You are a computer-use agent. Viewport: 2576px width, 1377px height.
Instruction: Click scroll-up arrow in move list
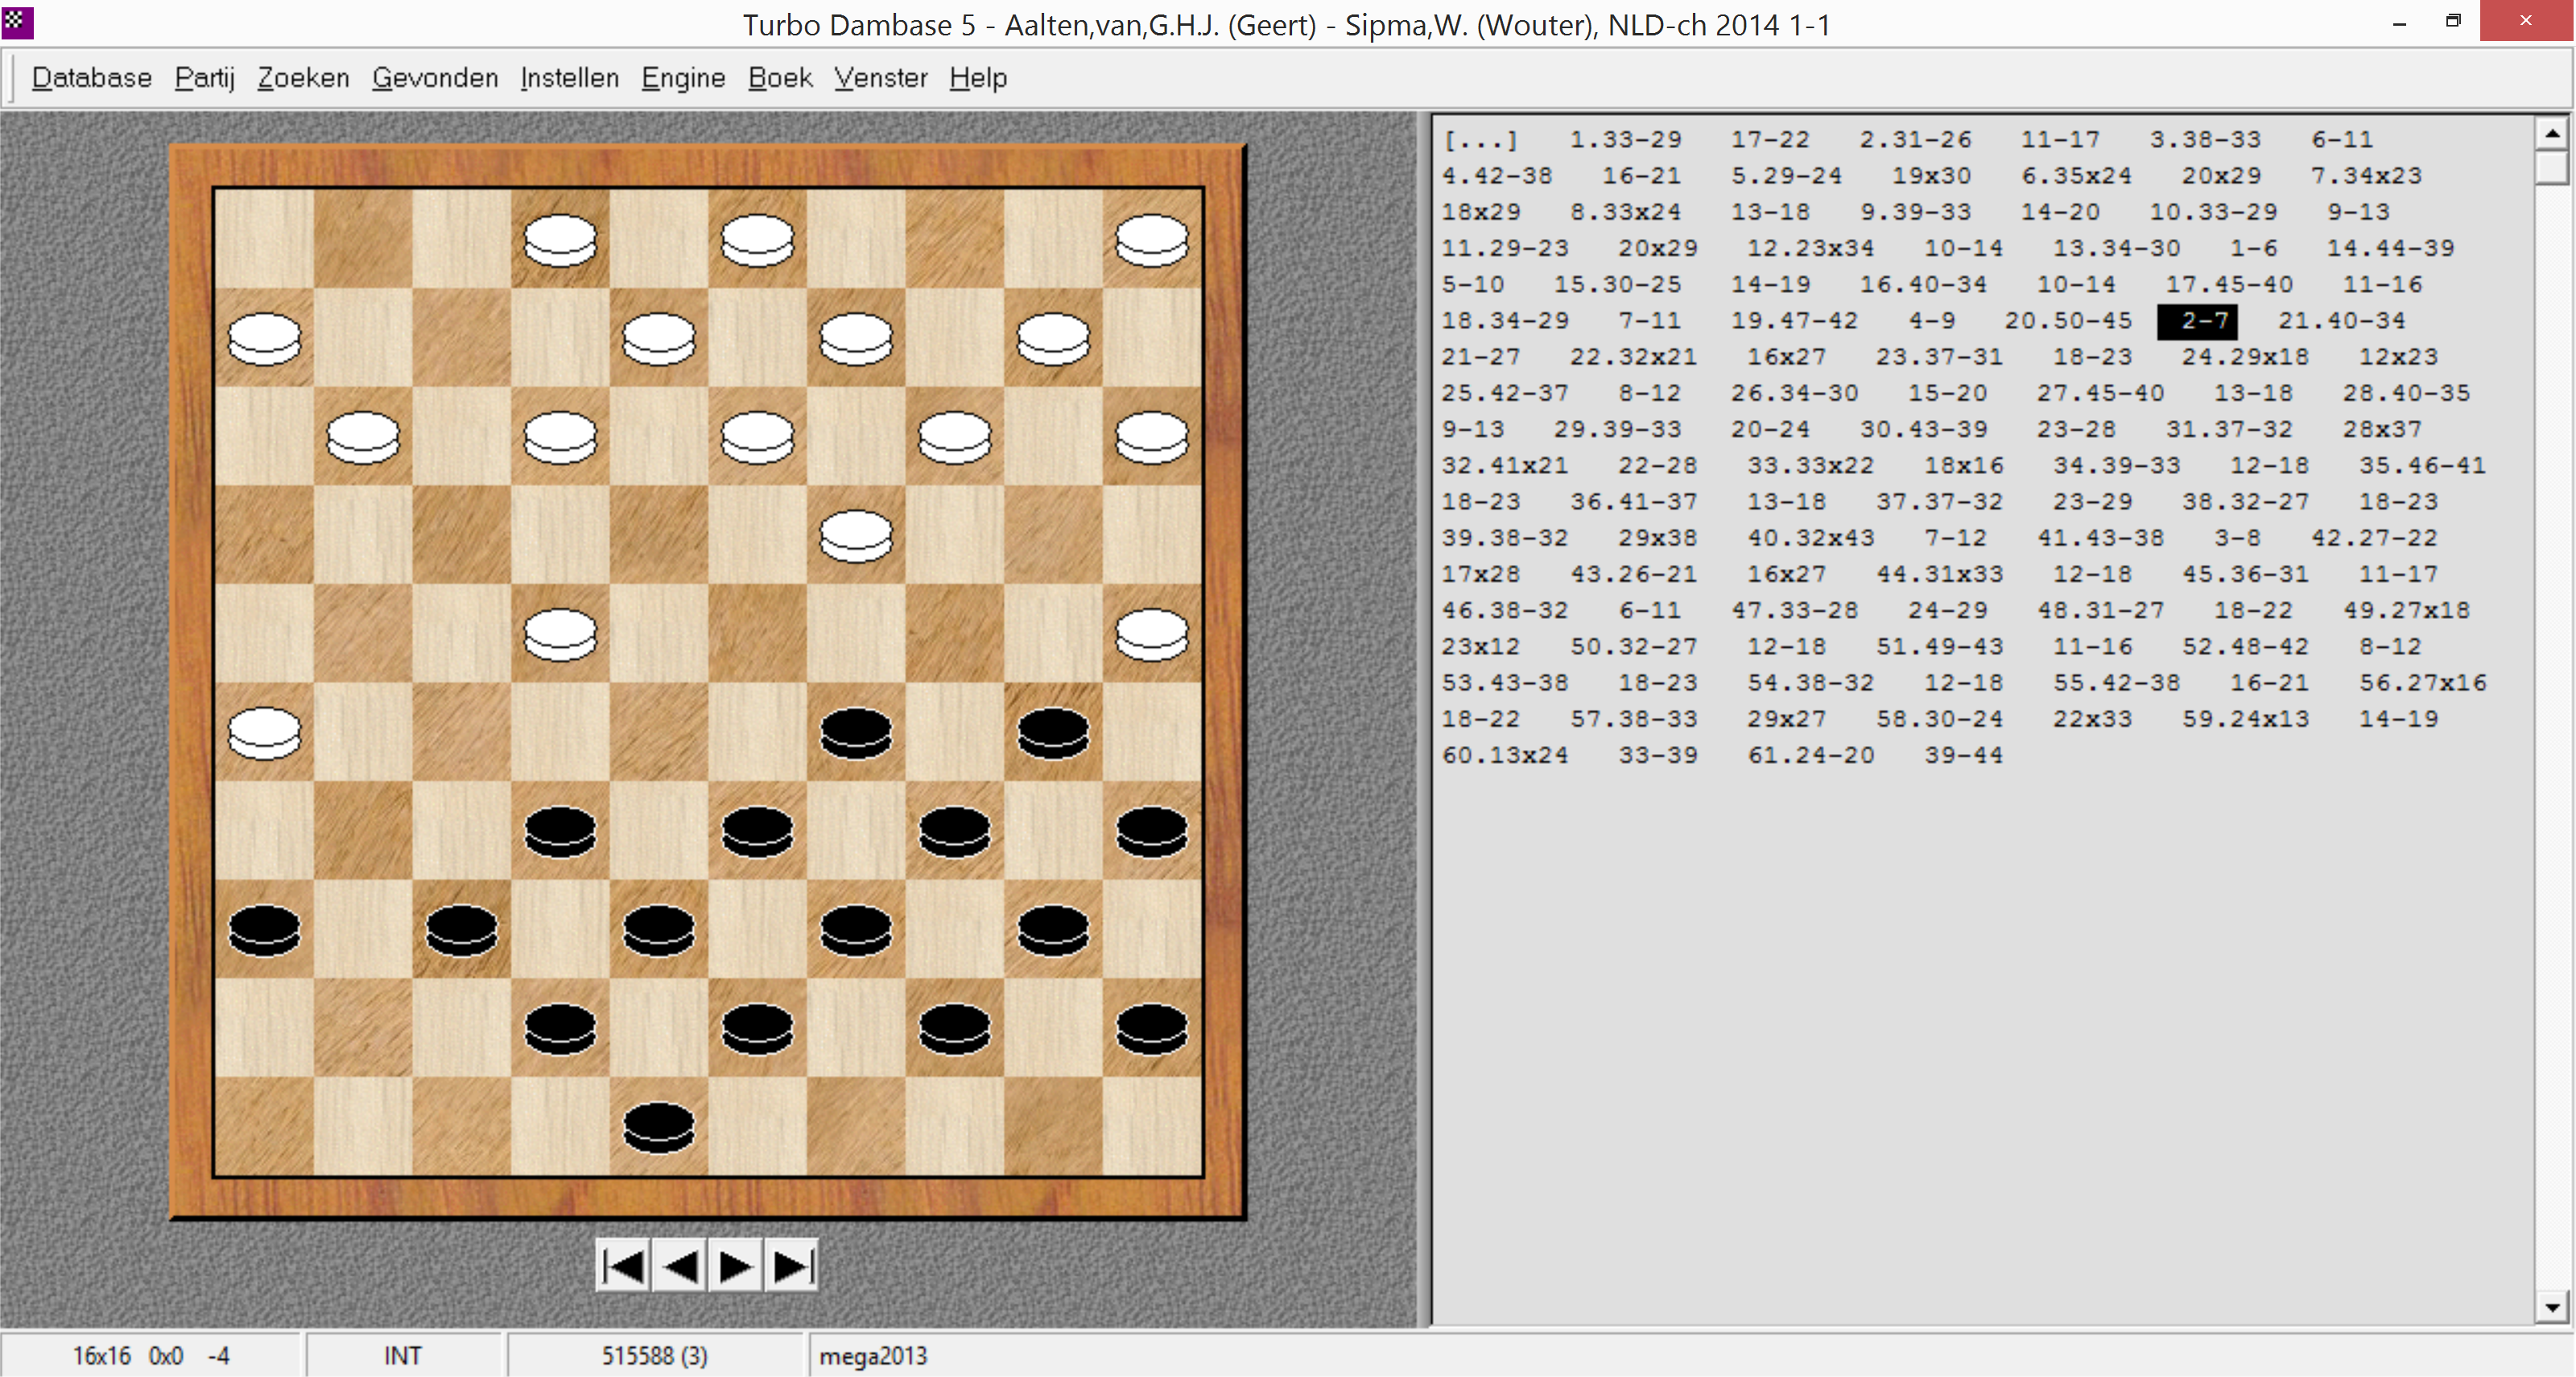coord(2551,134)
